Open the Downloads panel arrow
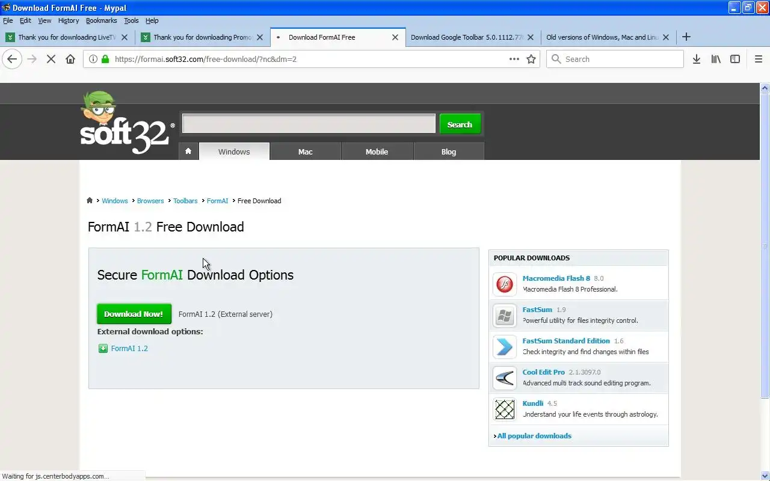770x481 pixels. (696, 59)
